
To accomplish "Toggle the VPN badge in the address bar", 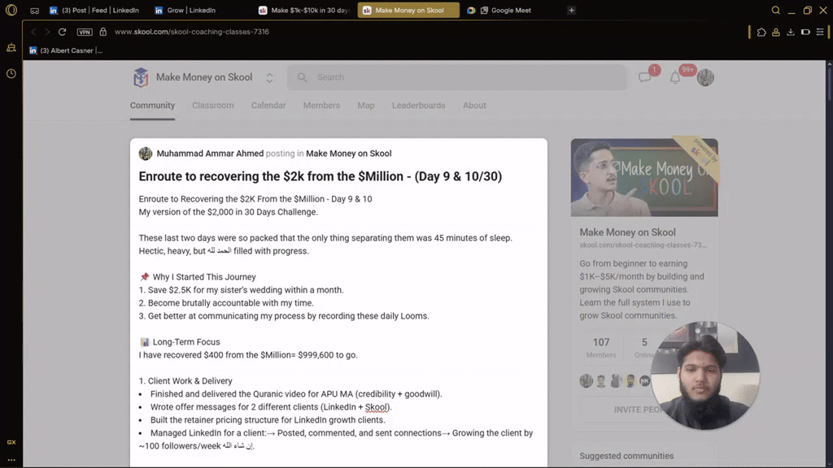I will 85,32.
